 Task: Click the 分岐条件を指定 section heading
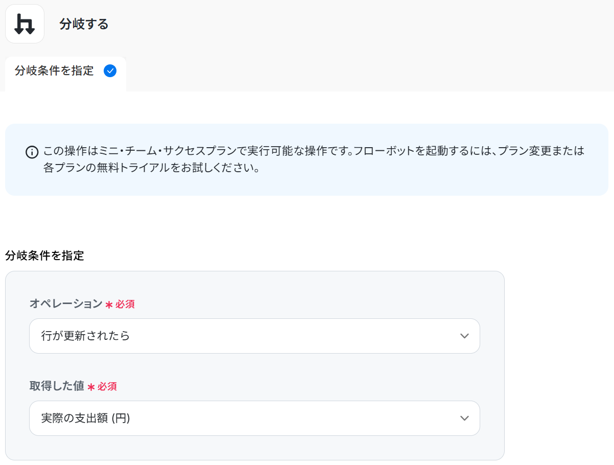click(x=44, y=255)
